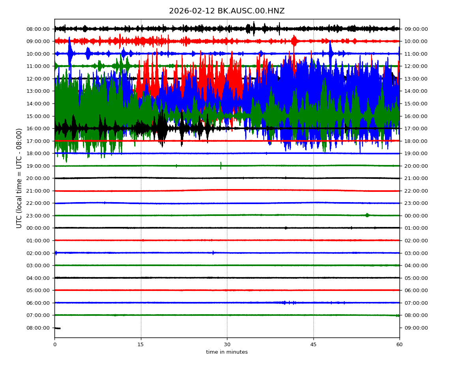Image resolution: width=454 pixels, height=375 pixels.
Task: Select the x-axis tick label 0
Action: coord(54,345)
